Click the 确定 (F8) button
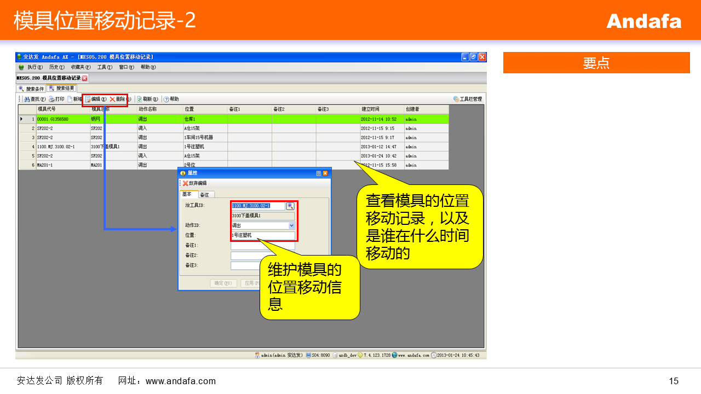Viewport: 701px width, 394px height. coord(223,283)
